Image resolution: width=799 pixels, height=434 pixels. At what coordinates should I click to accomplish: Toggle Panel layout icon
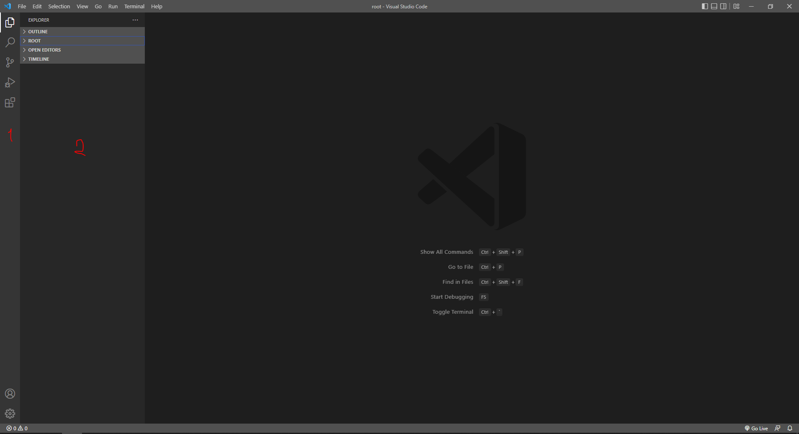[x=714, y=6]
